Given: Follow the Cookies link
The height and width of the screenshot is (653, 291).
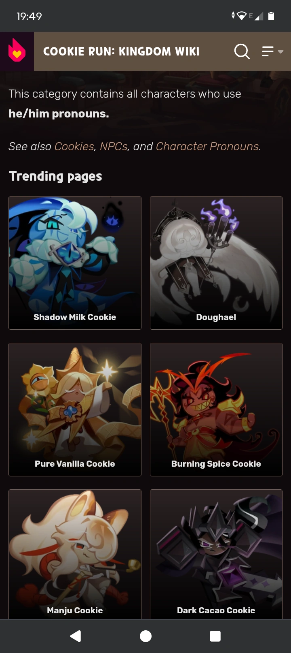Looking at the screenshot, I should [74, 146].
